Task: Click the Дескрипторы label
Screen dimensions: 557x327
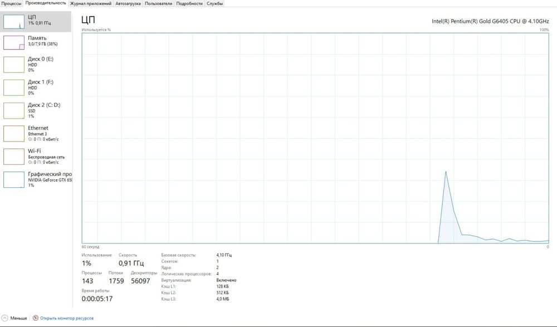Action: coord(144,273)
